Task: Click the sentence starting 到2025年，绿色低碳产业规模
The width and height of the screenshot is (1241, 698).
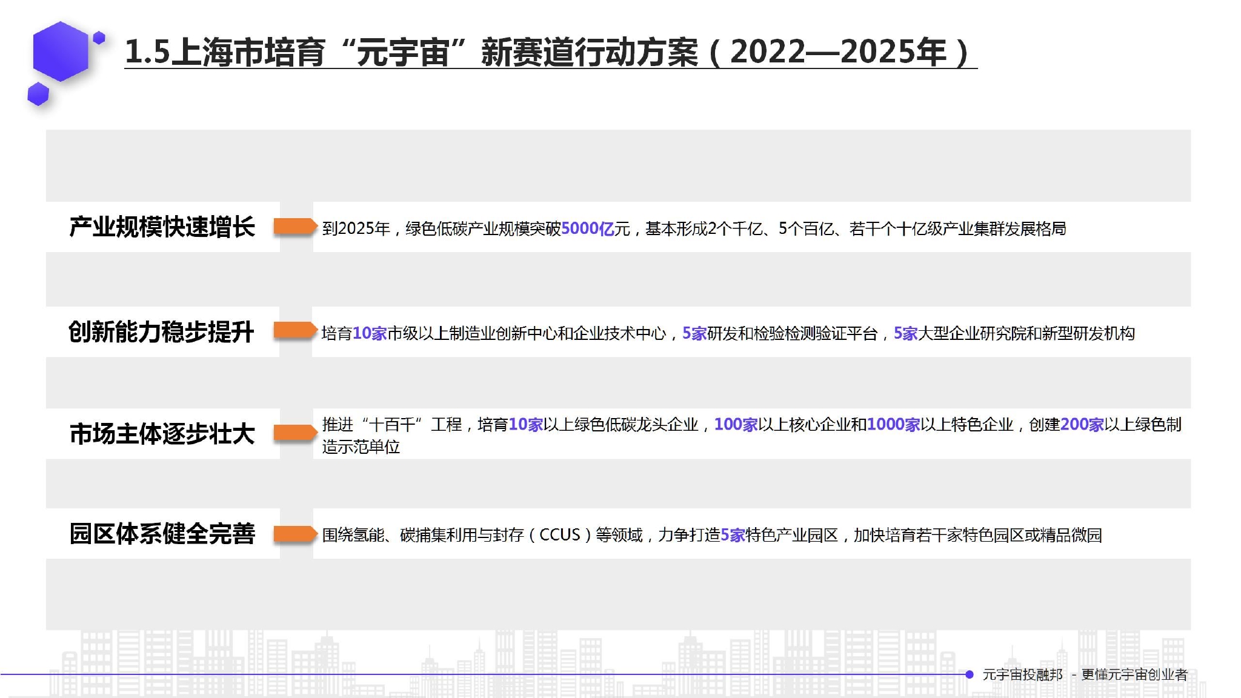Action: click(x=694, y=228)
